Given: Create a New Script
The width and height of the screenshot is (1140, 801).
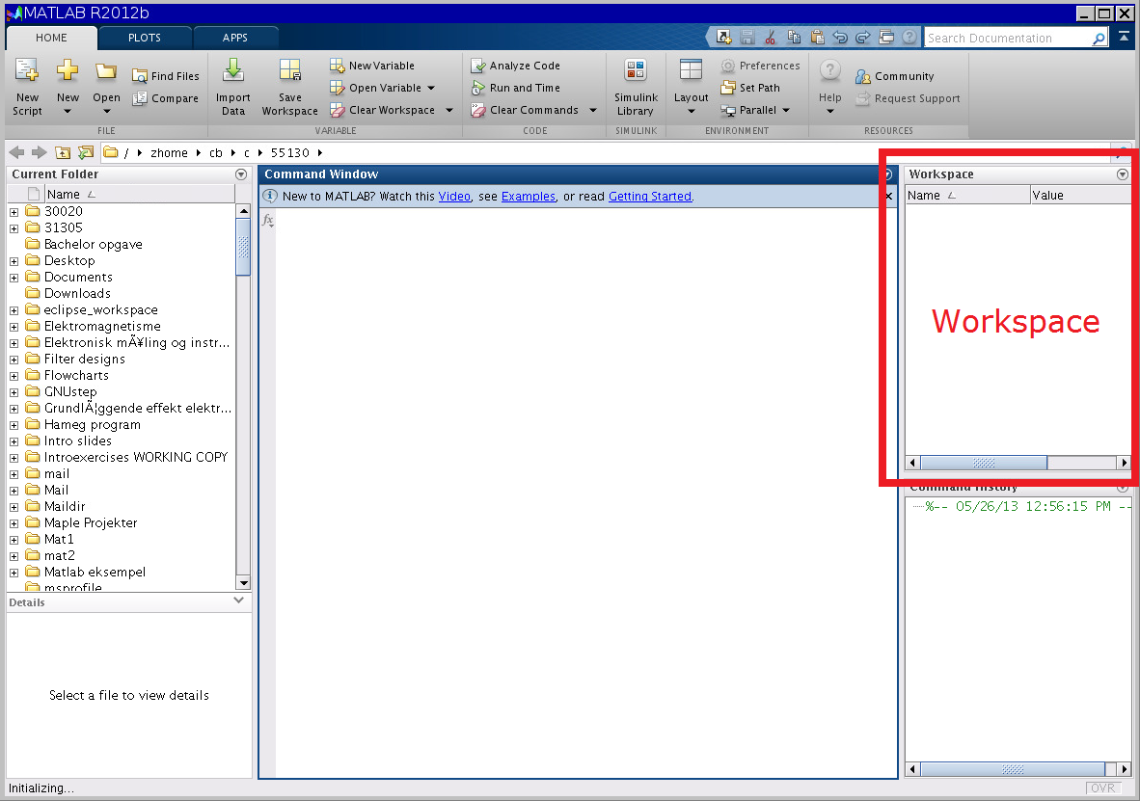Looking at the screenshot, I should coord(27,87).
